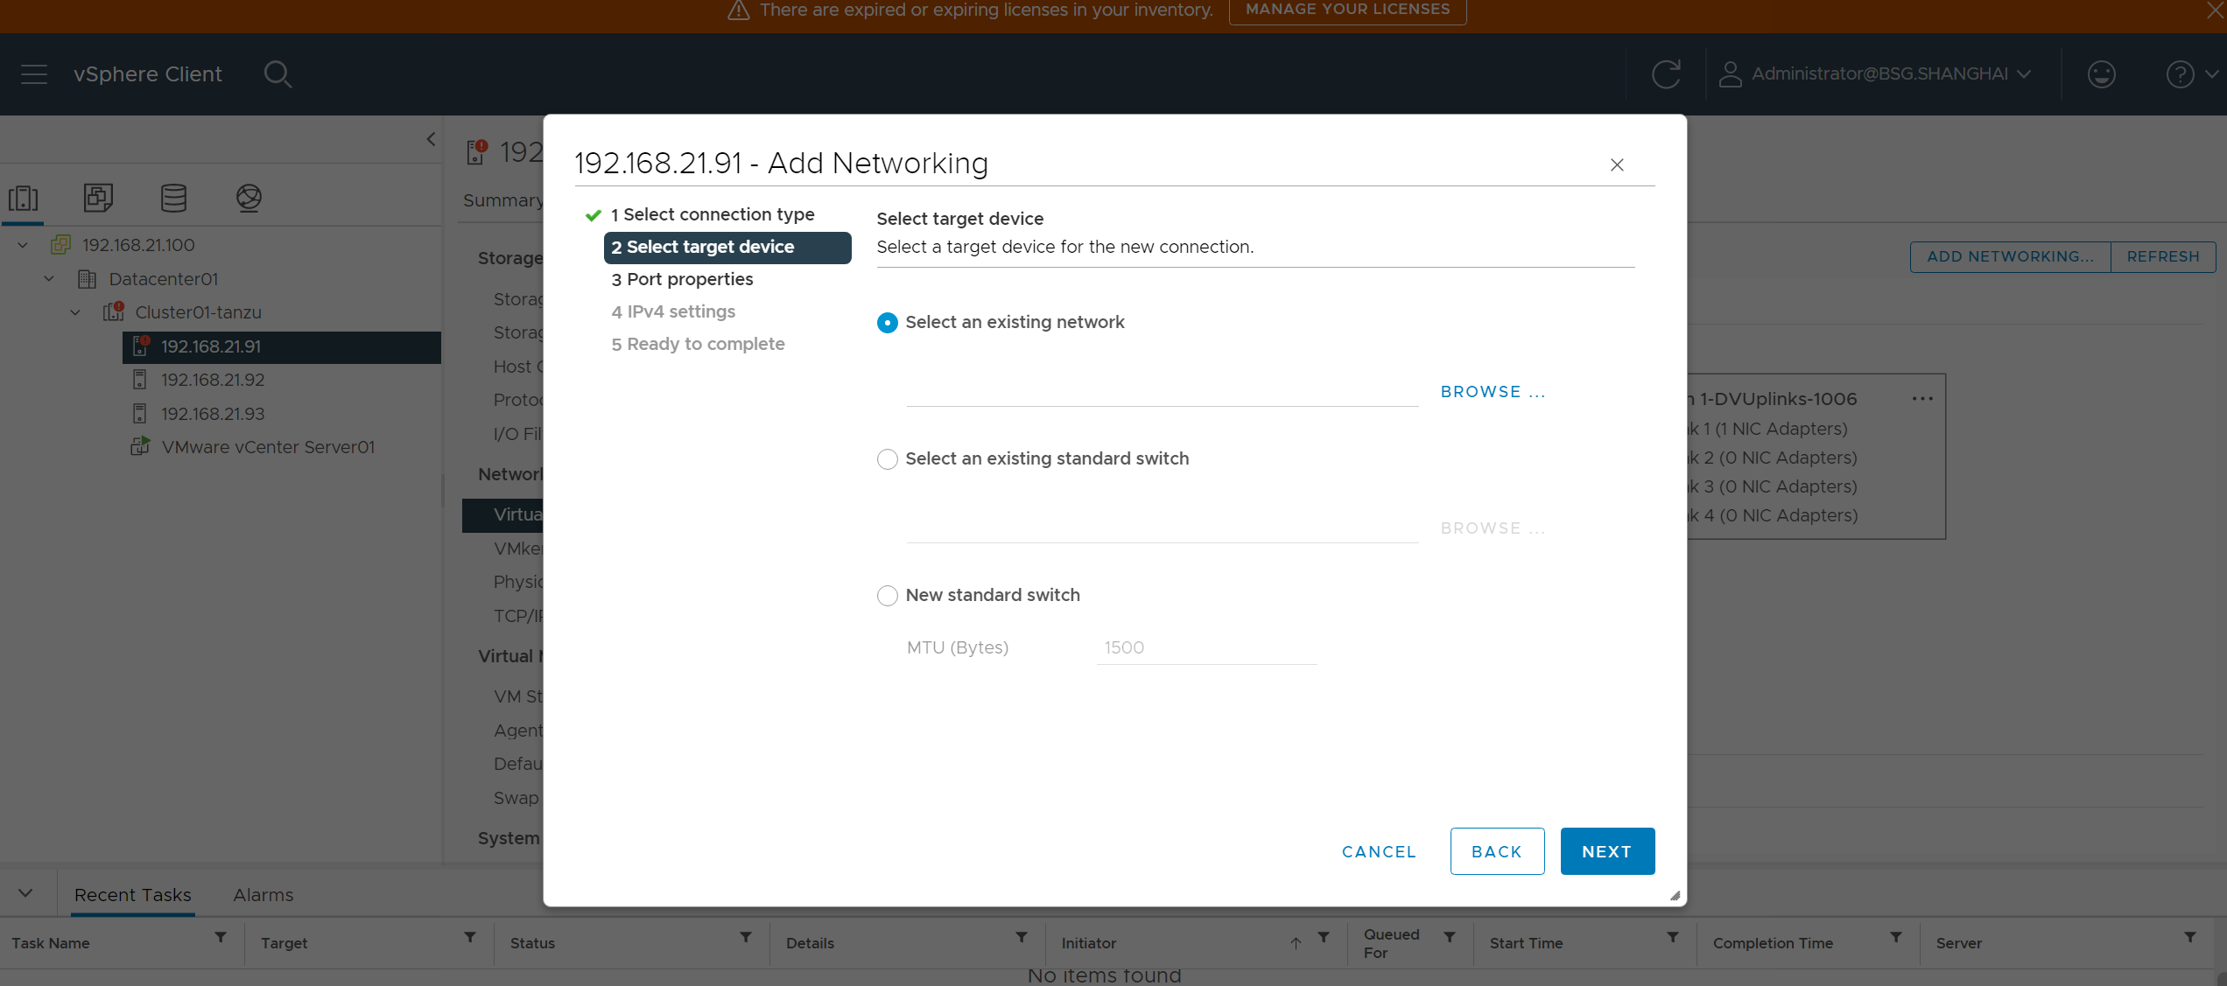Collapse the Cluster01-tanzu tree node

tap(75, 312)
